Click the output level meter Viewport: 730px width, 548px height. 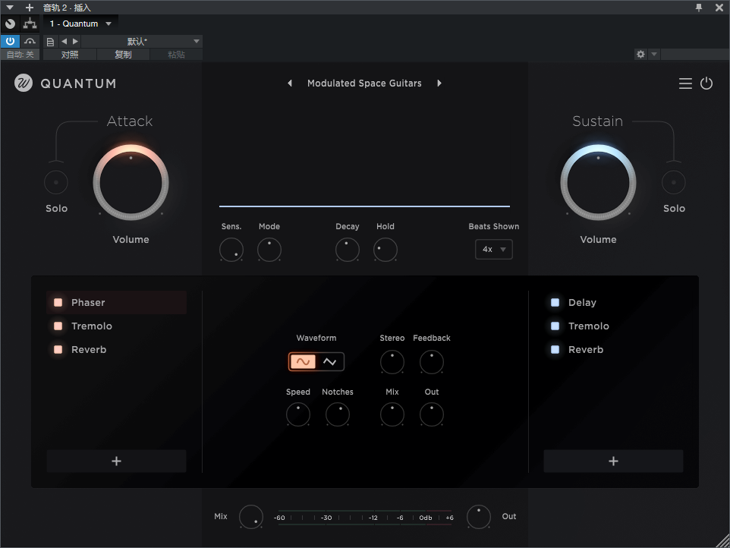(364, 518)
